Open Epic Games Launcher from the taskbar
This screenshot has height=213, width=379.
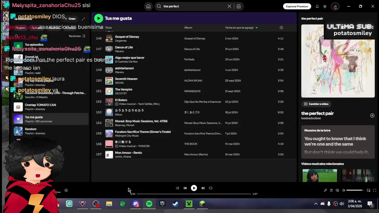click(162, 204)
